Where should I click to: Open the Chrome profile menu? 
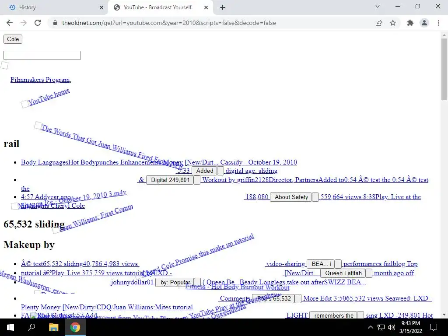(x=424, y=23)
